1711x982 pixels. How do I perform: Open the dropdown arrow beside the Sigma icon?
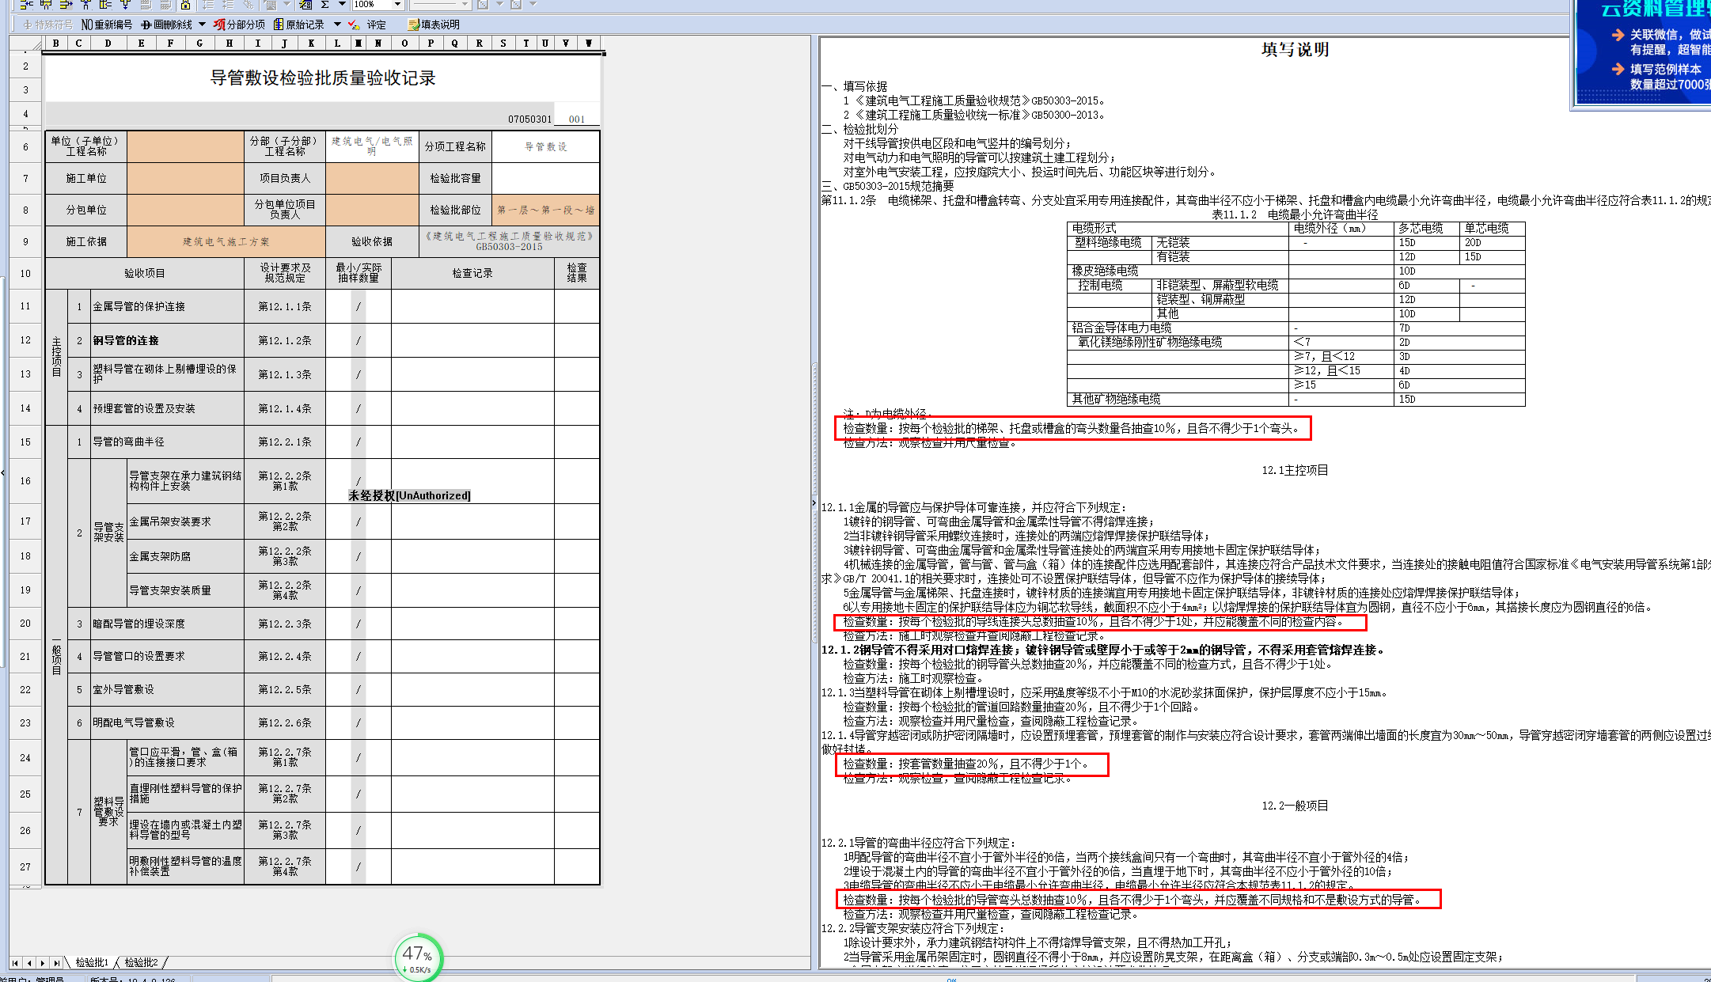click(342, 5)
